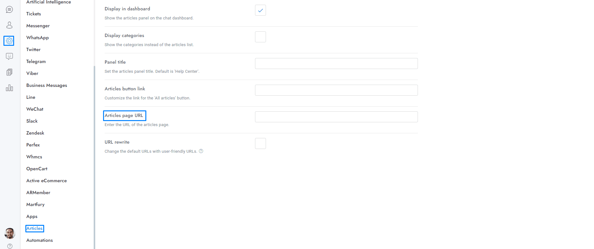This screenshot has height=249, width=594.
Task: Enable the URL rewrite checkbox
Action: 260,144
